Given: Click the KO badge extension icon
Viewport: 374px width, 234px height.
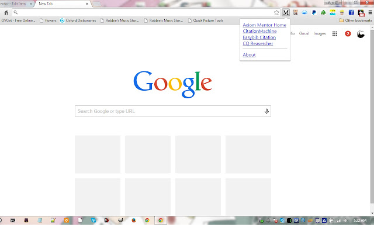Looking at the screenshot, I should [x=361, y=13].
